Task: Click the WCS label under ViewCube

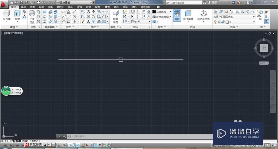Action: (x=264, y=63)
